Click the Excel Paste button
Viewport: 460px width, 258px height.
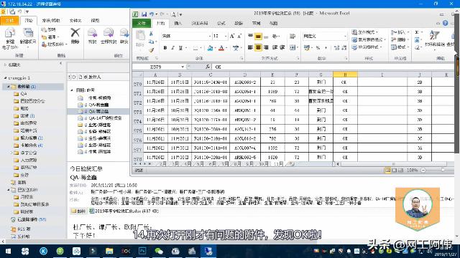coord(140,39)
